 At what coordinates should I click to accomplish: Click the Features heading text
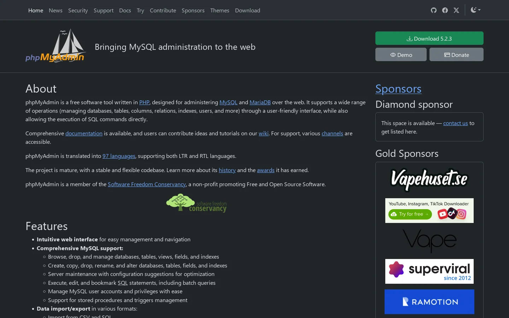tap(47, 226)
